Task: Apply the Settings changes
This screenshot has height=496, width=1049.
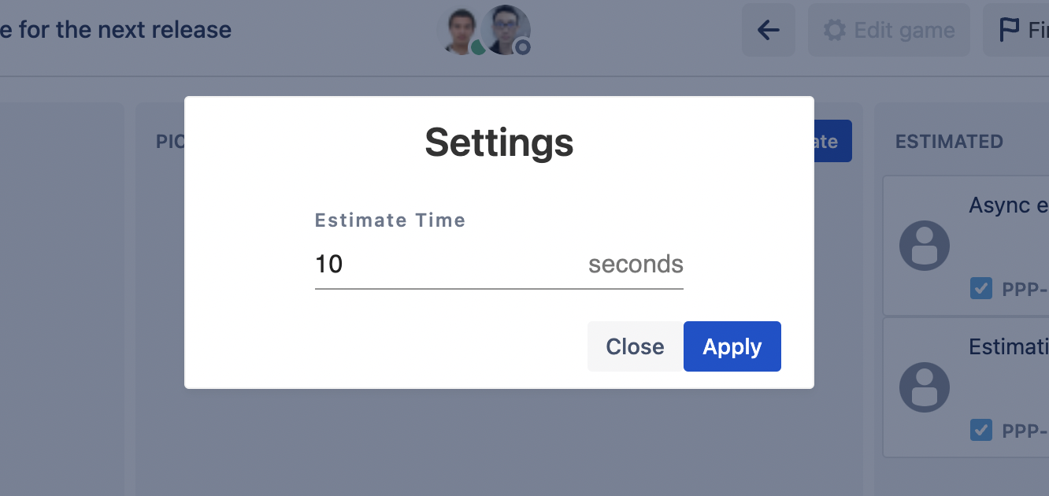Action: [732, 346]
